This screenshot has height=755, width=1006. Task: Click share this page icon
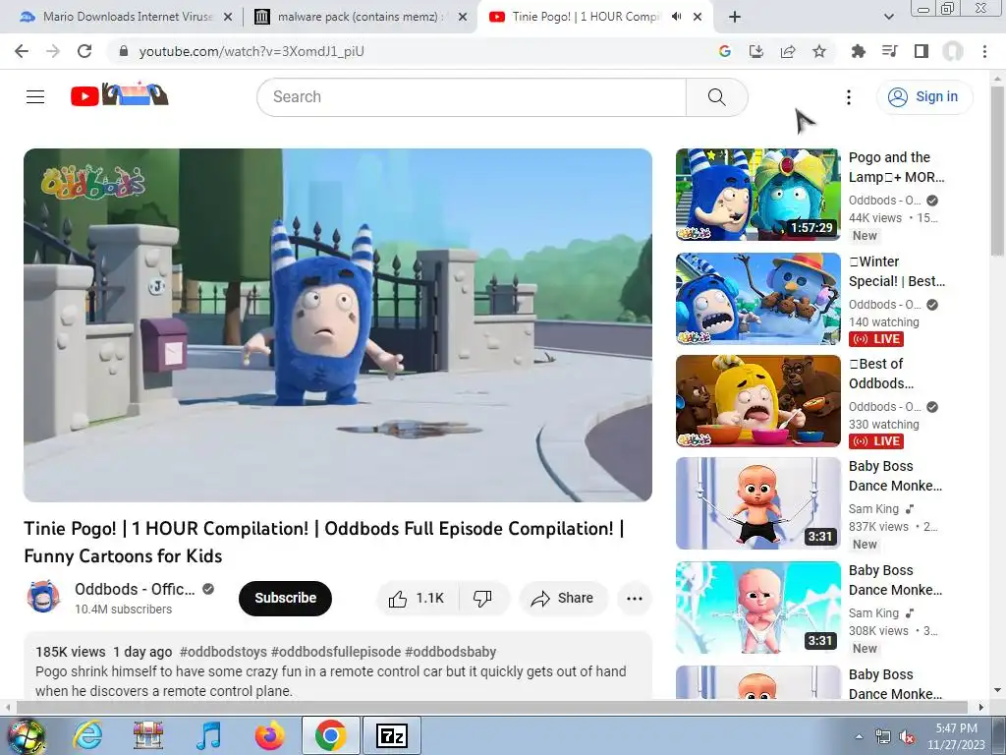788,51
